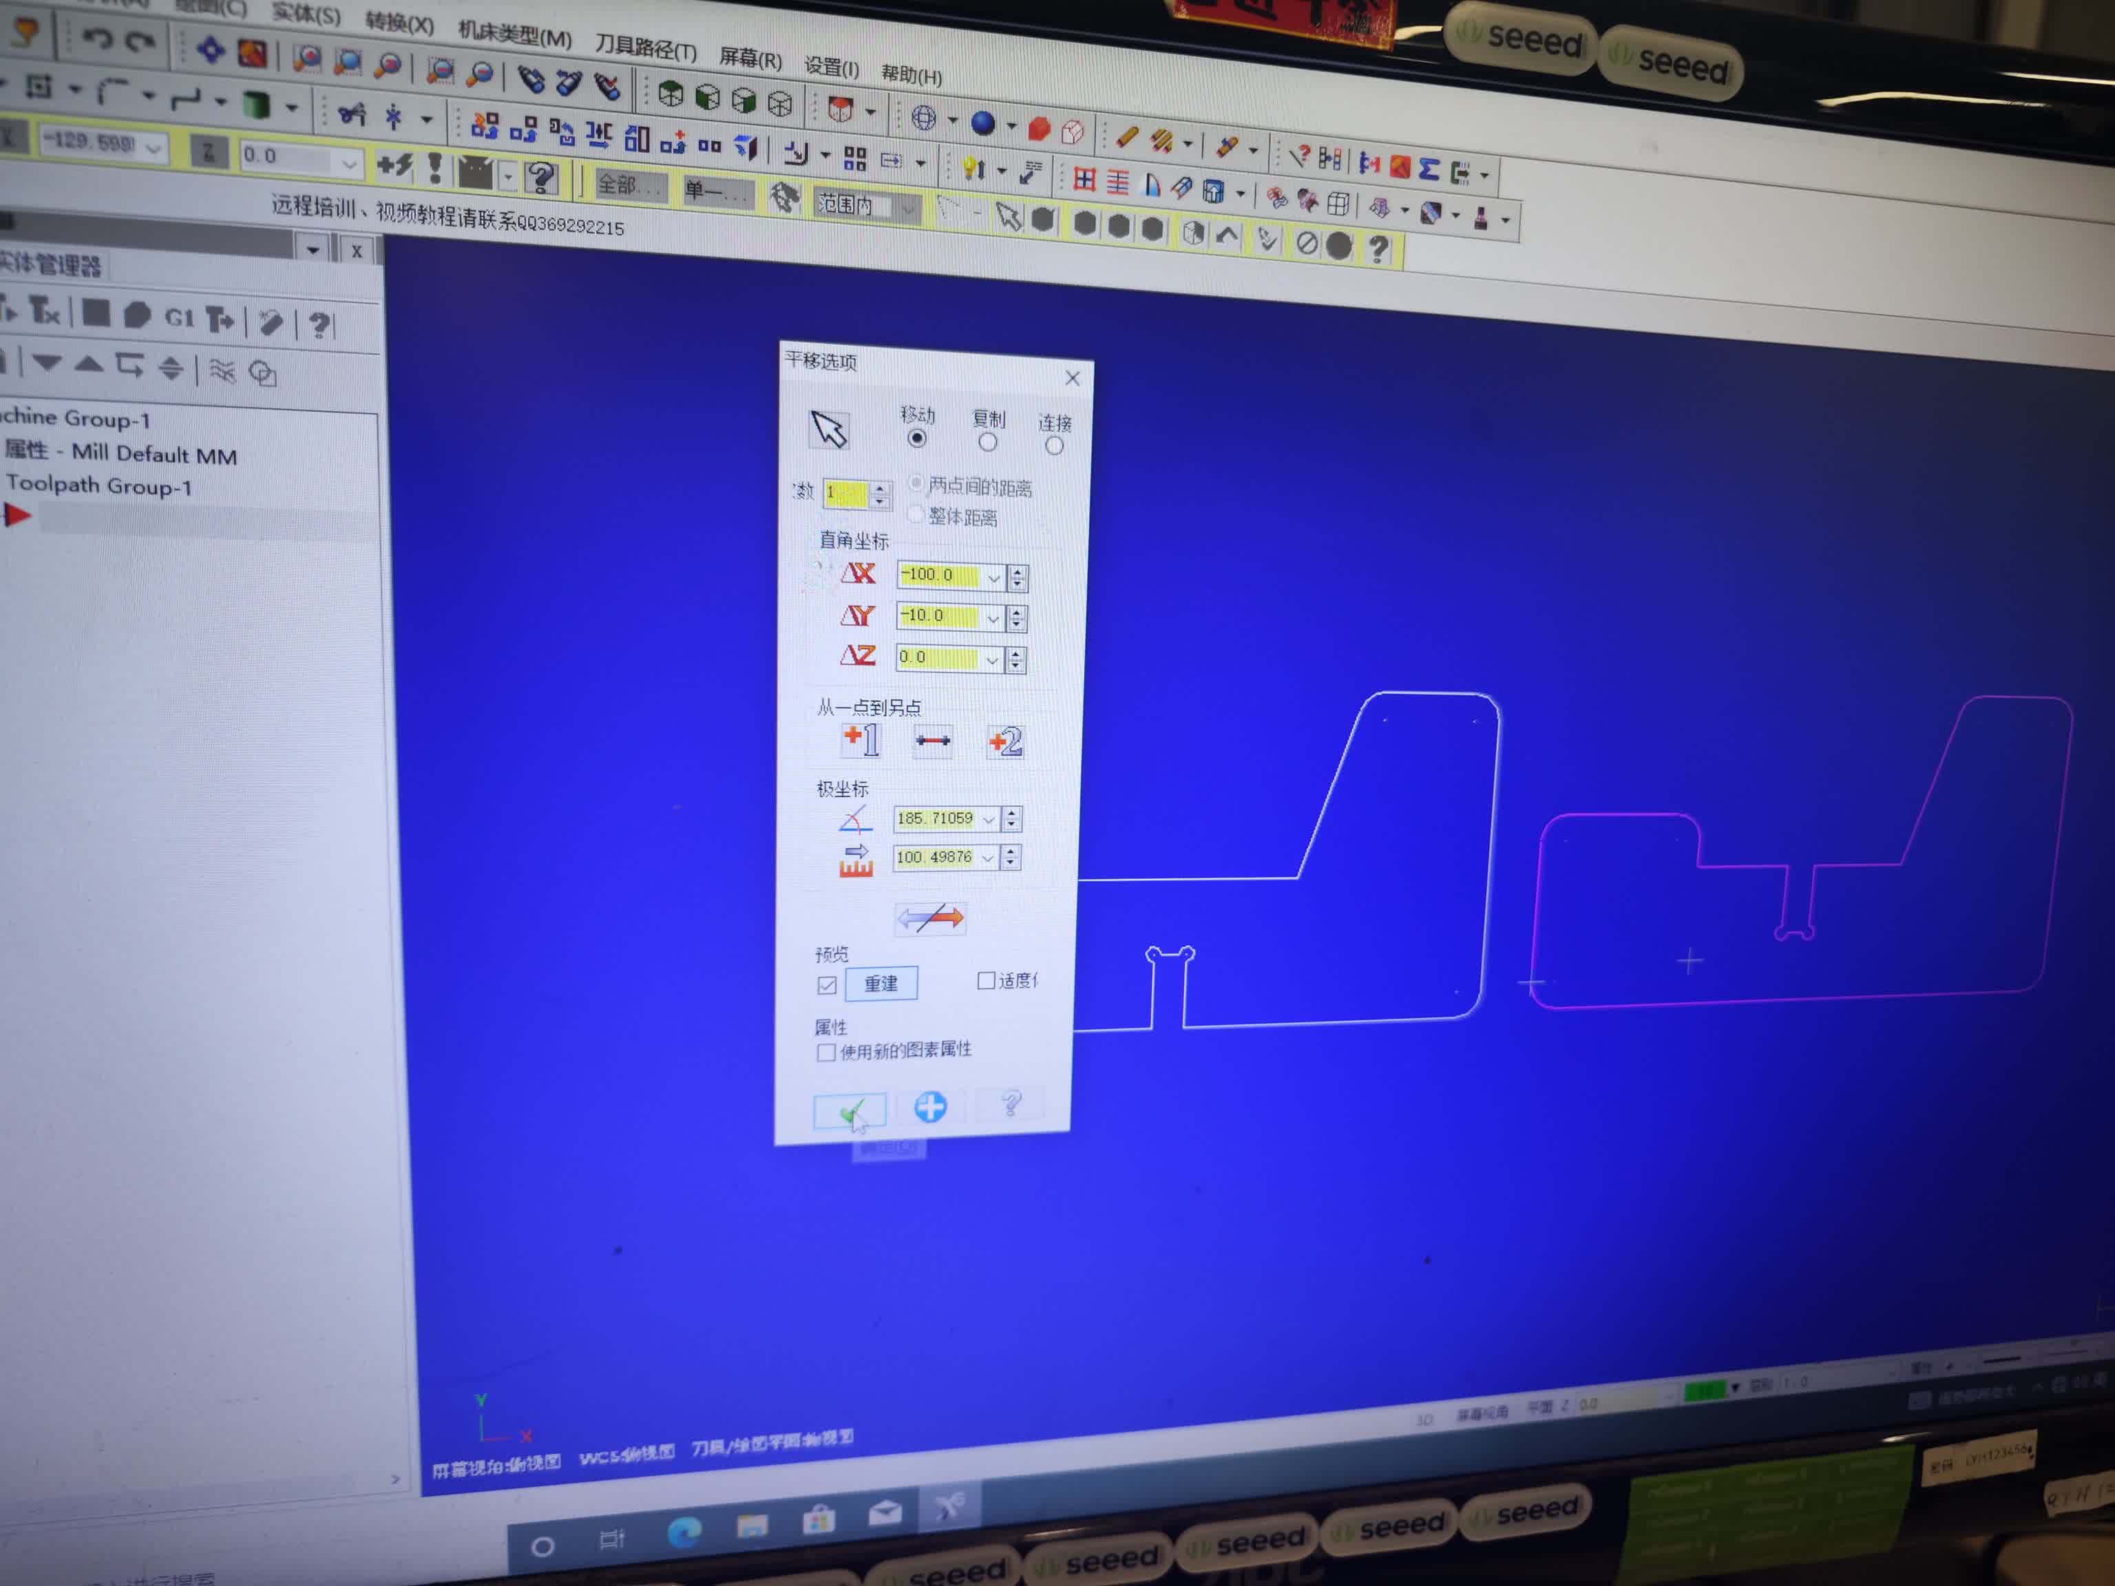Select the 复制 (Copy) radio button
The width and height of the screenshot is (2115, 1586).
[988, 443]
